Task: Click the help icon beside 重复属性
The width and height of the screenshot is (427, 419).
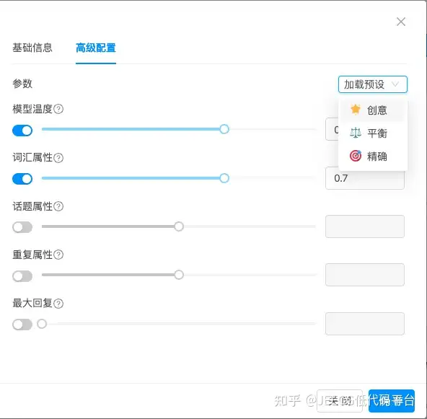Action: pos(58,255)
